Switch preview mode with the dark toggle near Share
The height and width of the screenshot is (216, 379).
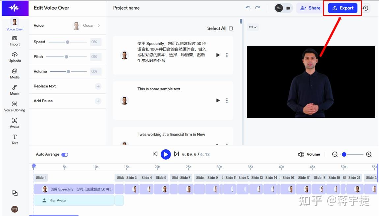(282, 8)
